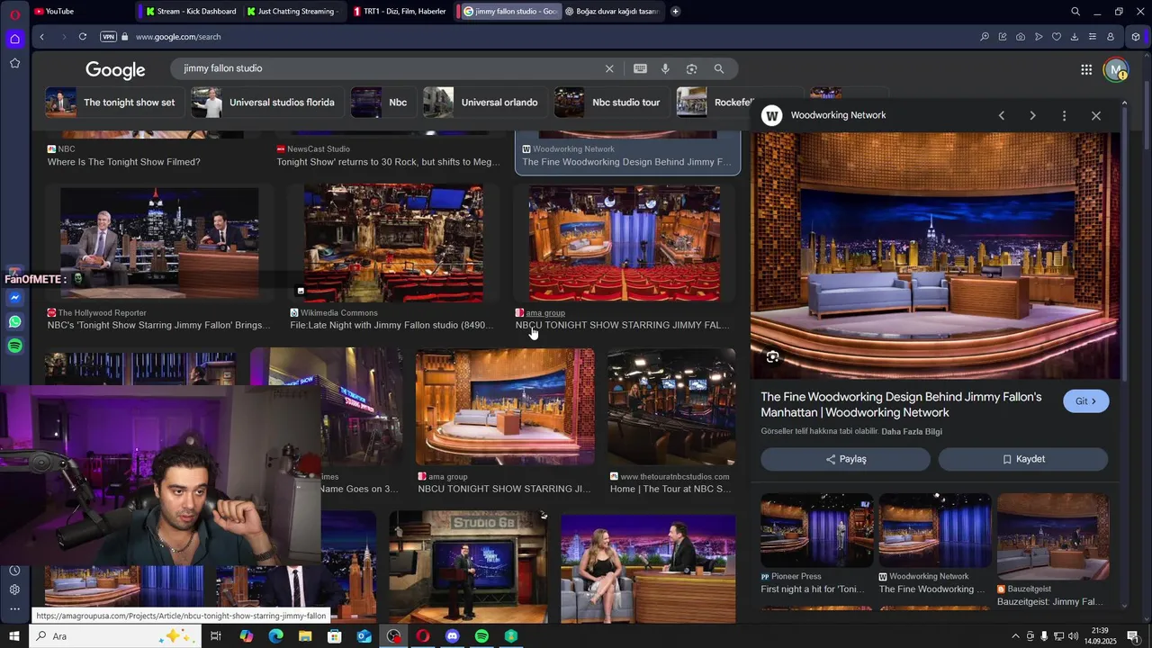
Task: Click the Git visit button
Action: click(x=1085, y=401)
